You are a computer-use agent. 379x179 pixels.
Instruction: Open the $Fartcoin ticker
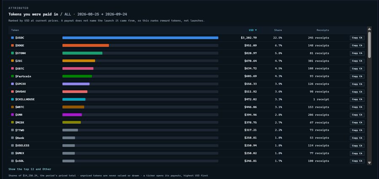(x=23, y=76)
